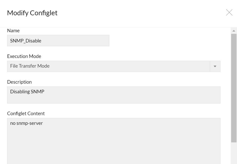
Task: Click the Configlet Content label
Action: (x=26, y=113)
